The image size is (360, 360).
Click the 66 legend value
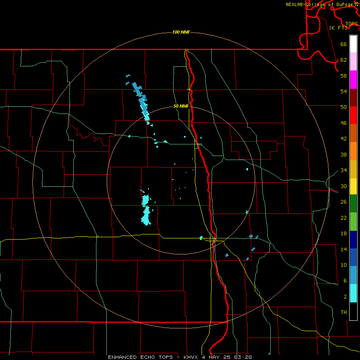pos(344,44)
